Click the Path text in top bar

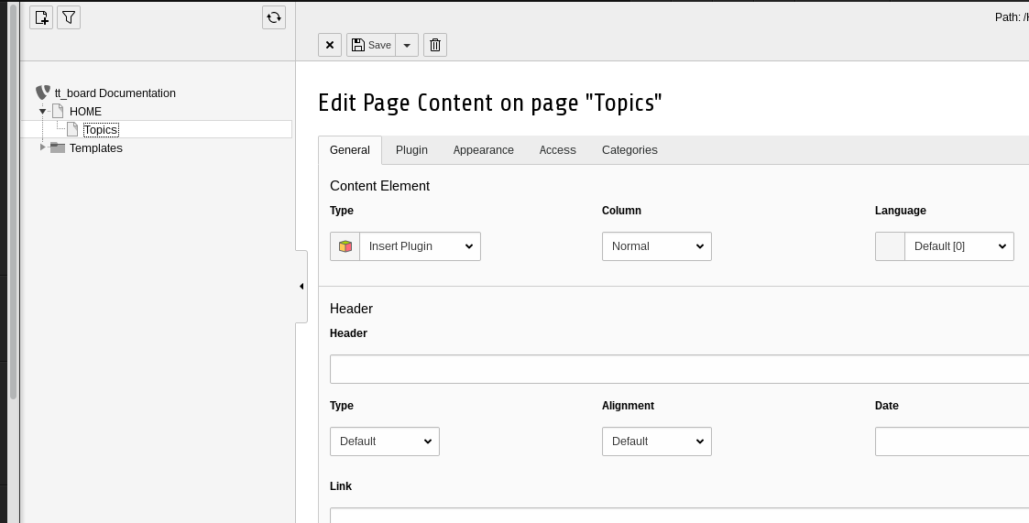tap(1012, 17)
